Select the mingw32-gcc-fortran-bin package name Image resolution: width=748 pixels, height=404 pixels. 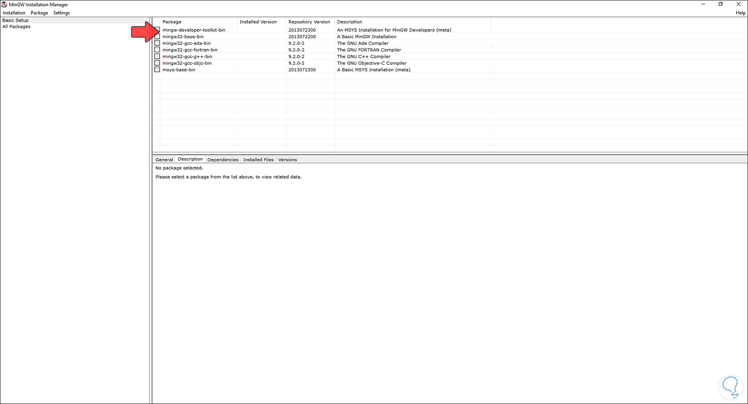click(x=190, y=50)
